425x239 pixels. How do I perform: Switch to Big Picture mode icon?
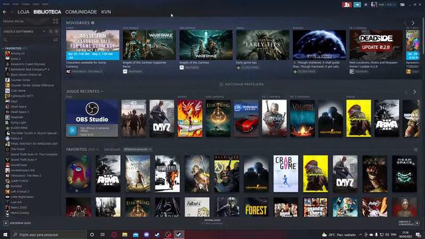click(x=402, y=5)
